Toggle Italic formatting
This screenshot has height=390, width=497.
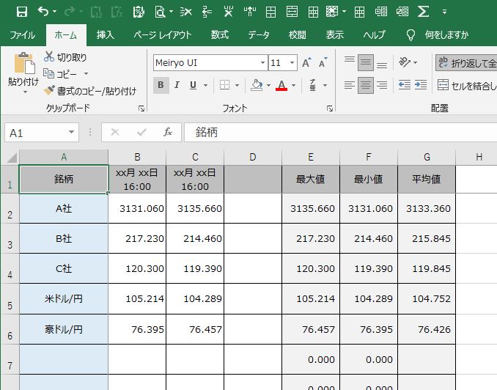pos(177,85)
